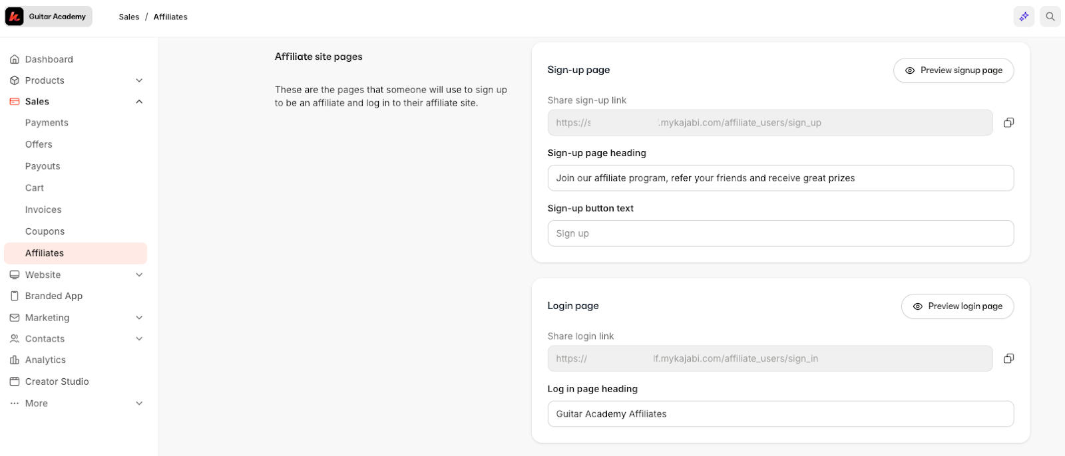This screenshot has width=1065, height=456.
Task: Click Preview login page button
Action: tap(957, 306)
